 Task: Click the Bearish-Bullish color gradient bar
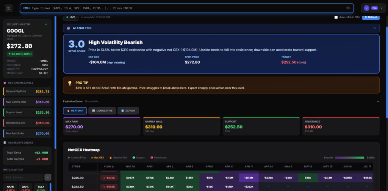tap(350, 158)
